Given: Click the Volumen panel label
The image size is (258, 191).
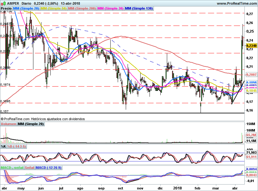Looking at the screenshot, I should [x=9, y=124].
